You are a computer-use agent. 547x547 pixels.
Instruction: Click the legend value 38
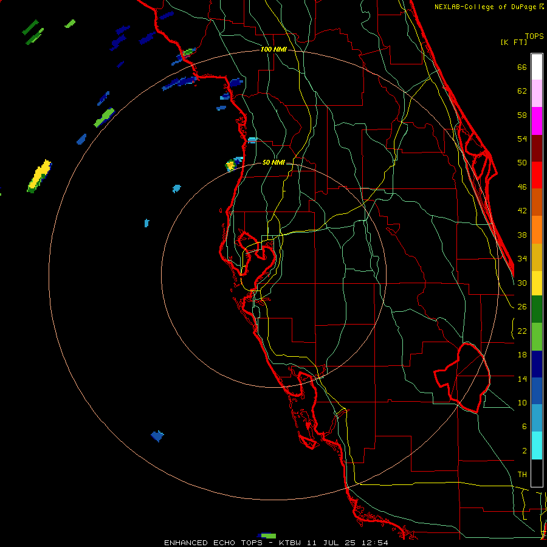(x=522, y=235)
